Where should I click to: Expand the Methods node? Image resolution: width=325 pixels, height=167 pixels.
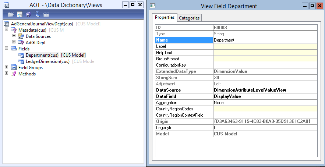[x=6, y=73]
